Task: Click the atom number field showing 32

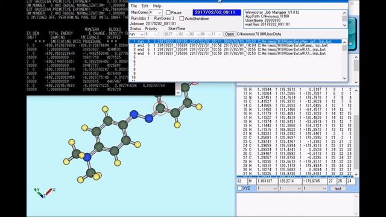Action: tap(241, 181)
